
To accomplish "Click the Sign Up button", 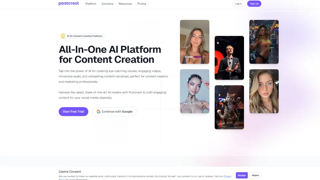I will click(254, 4).
